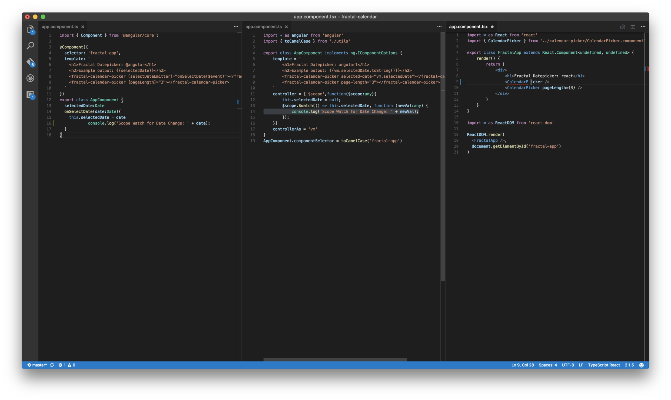This screenshot has height=400, width=671.
Task: Click 'import { CalendarPicker }' line
Action: [556, 41]
